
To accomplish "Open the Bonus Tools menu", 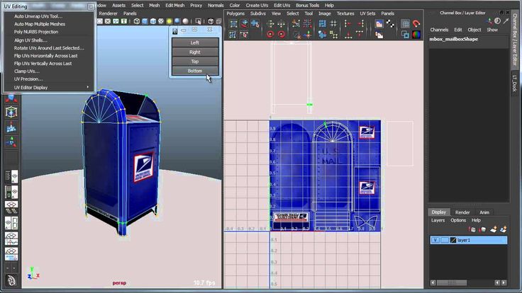I will click(x=307, y=6).
